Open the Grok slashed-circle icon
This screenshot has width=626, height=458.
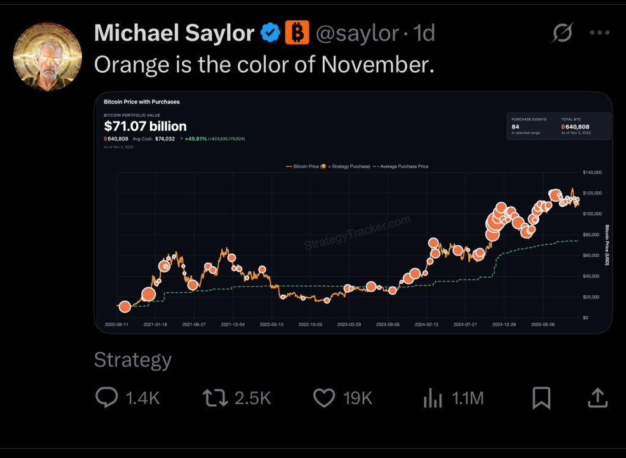pos(561,33)
